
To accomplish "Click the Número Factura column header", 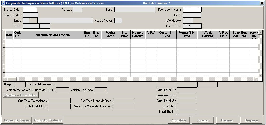I will click(x=138, y=35).
